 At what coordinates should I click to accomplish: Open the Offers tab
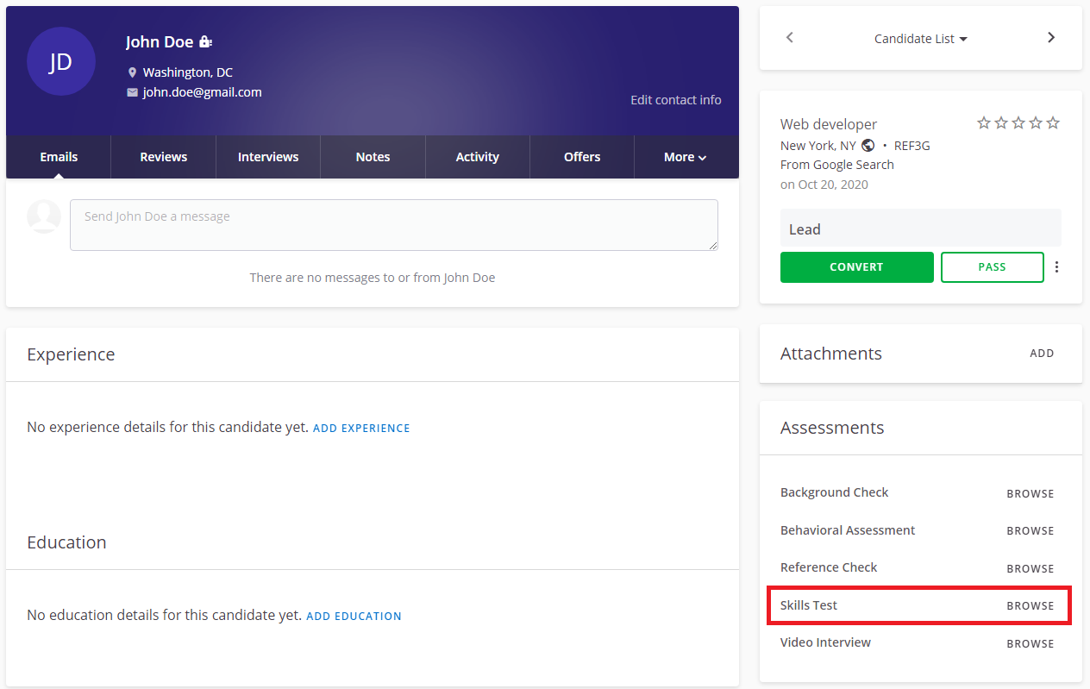[582, 157]
